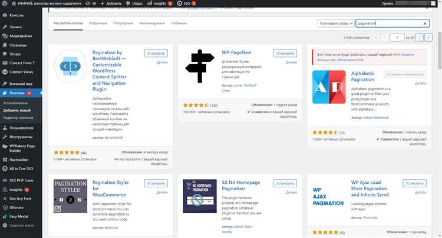Install SX No Homepage Pagination
Image resolution: width=442 pixels, height=238 pixels.
(x=285, y=183)
